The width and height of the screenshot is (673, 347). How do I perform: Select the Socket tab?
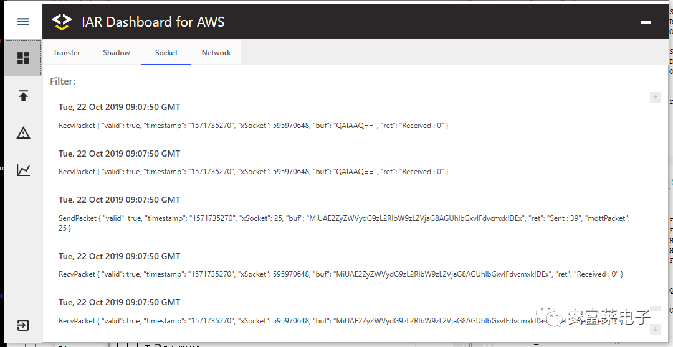click(x=166, y=53)
